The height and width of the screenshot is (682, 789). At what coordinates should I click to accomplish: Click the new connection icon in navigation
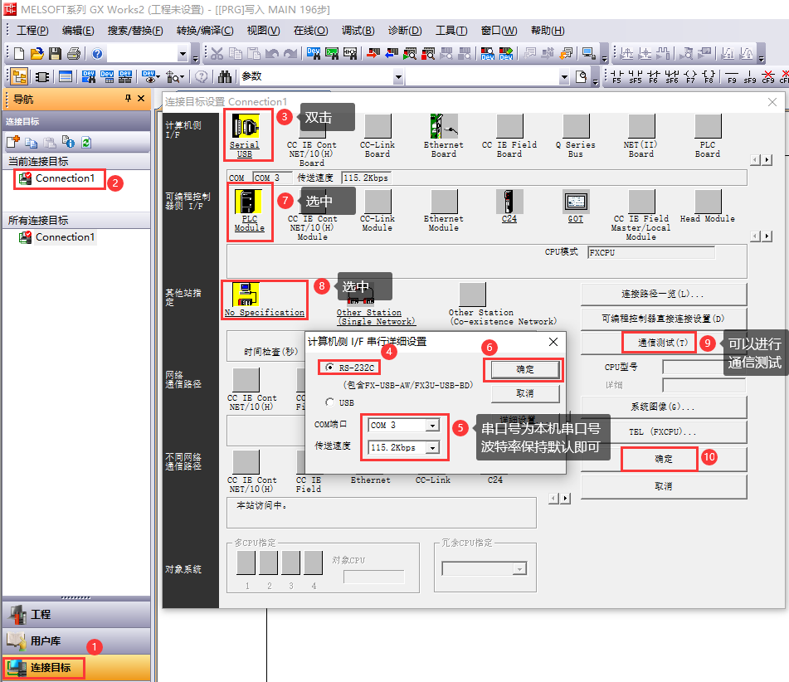pyautogui.click(x=13, y=143)
